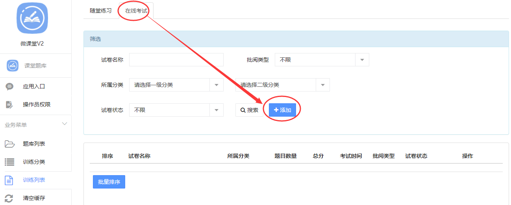Click the 题目数量 column header

[285, 156]
